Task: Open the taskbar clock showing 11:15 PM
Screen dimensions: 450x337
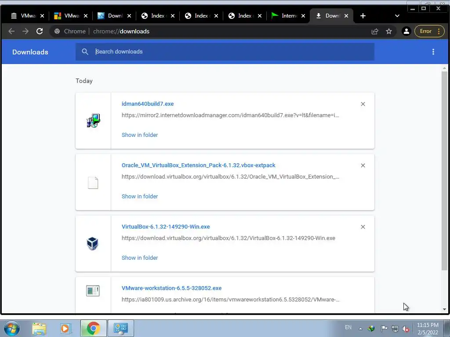Action: [x=428, y=329]
